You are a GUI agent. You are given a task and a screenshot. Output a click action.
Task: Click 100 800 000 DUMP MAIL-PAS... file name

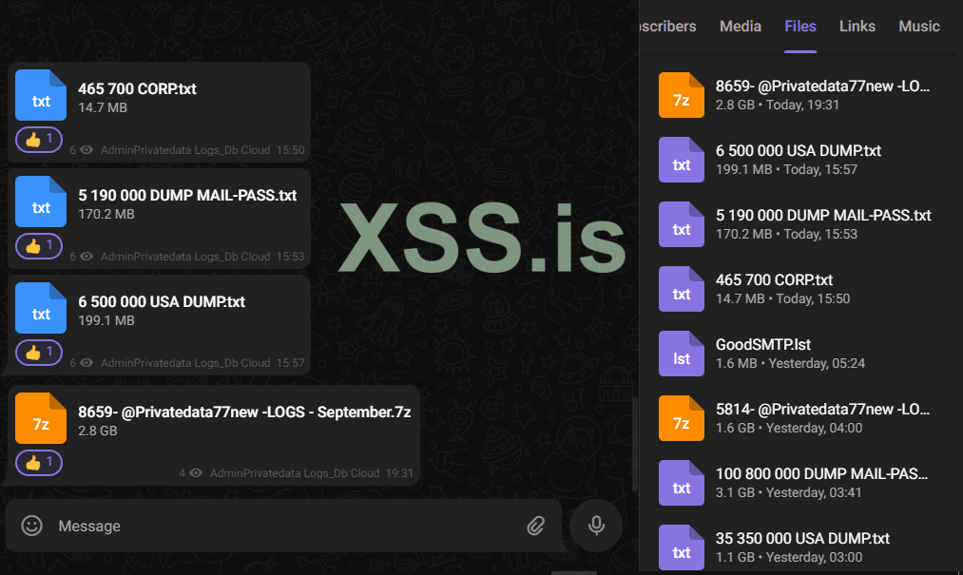click(821, 473)
